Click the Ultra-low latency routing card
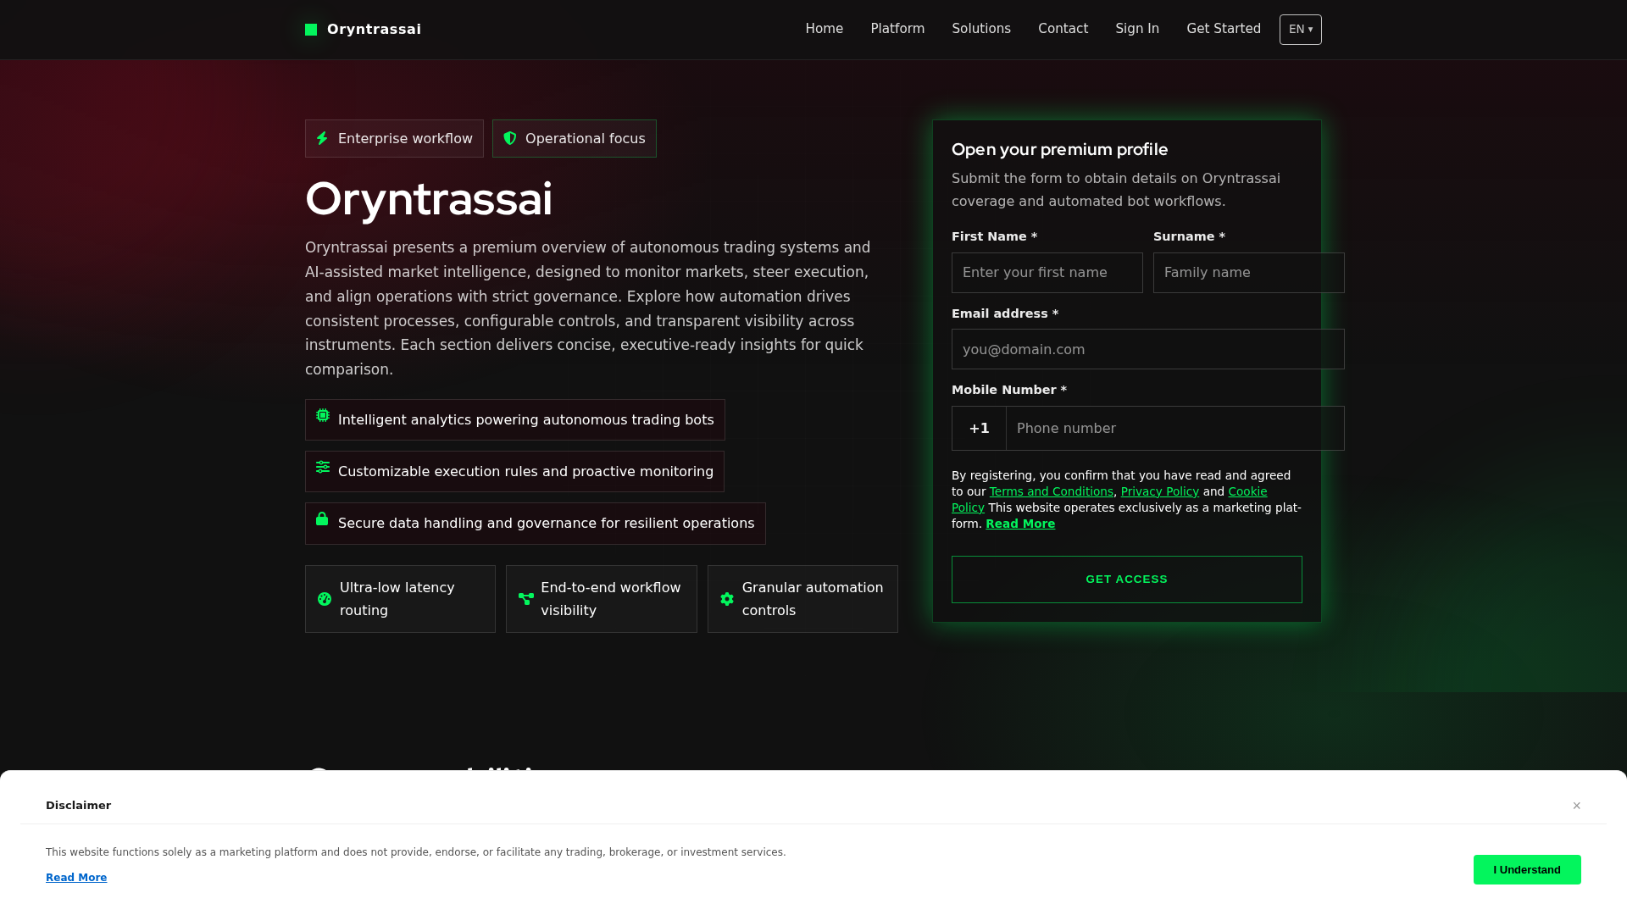The image size is (1627, 915). (x=400, y=599)
